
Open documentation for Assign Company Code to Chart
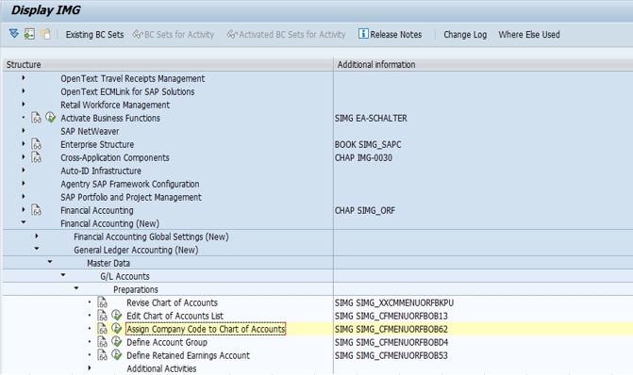pyautogui.click(x=103, y=329)
